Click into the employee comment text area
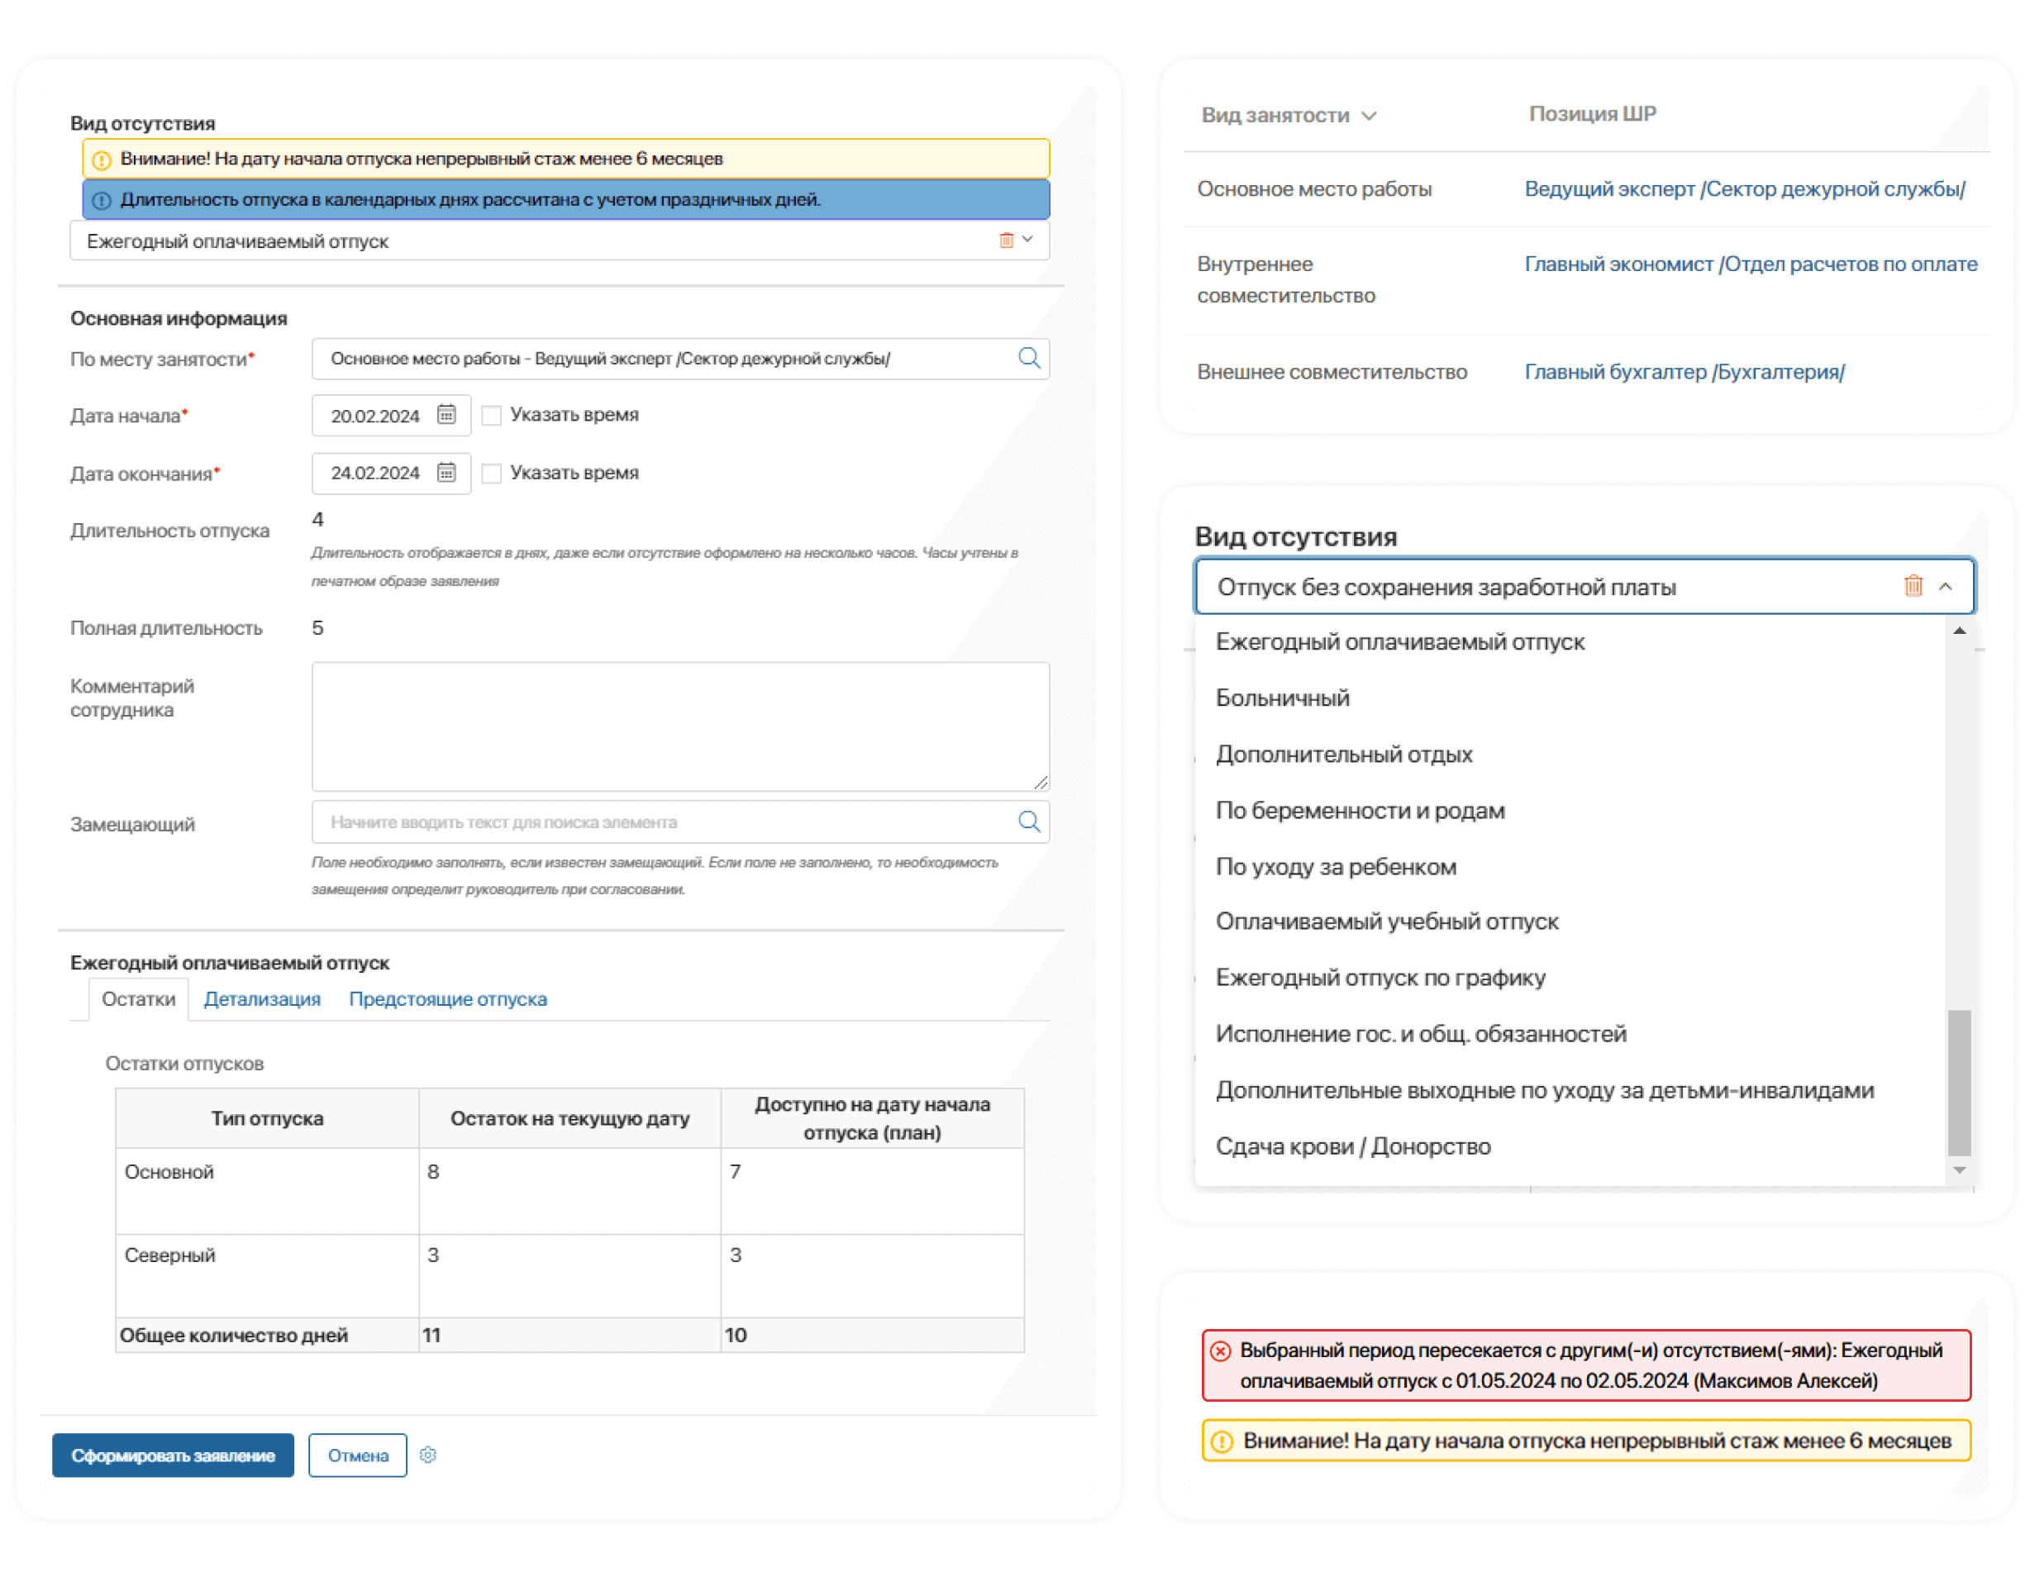Image resolution: width=2030 pixels, height=1572 pixels. point(679,726)
